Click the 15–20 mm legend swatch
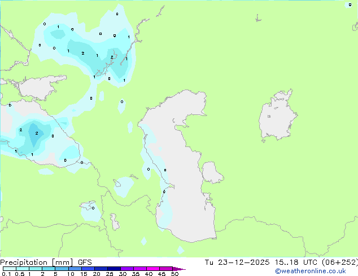This screenshot has height=276, width=358. (88, 269)
